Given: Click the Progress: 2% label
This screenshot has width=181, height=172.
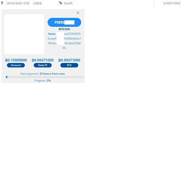Looking at the screenshot, I should point(43,80).
